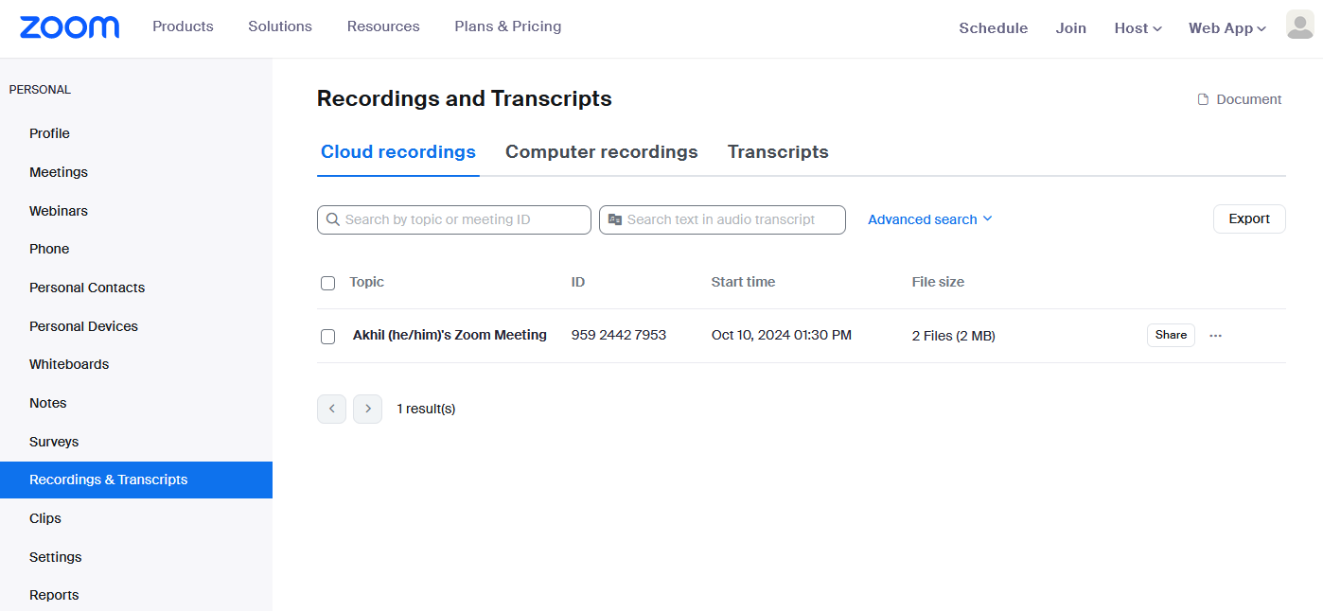Switch to Computer recordings tab
1323x611 pixels.
click(x=602, y=152)
